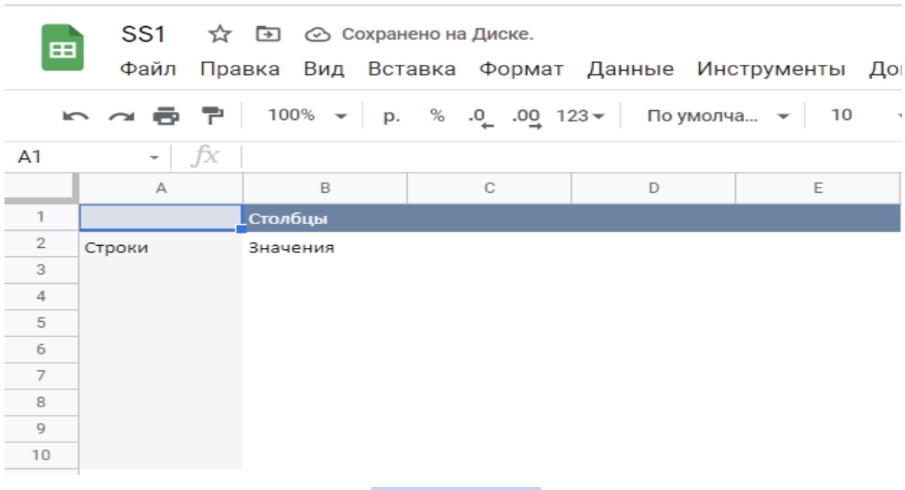The width and height of the screenshot is (905, 490).
Task: Open the Инструменты menu
Action: click(771, 69)
